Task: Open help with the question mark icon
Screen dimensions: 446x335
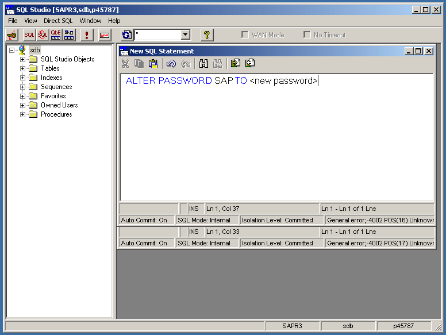Action: (x=207, y=35)
